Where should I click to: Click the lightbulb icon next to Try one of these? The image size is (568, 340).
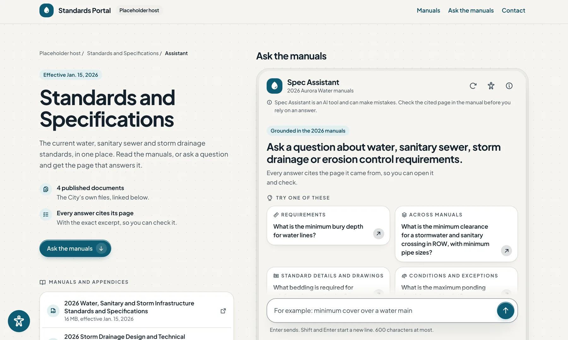(270, 198)
